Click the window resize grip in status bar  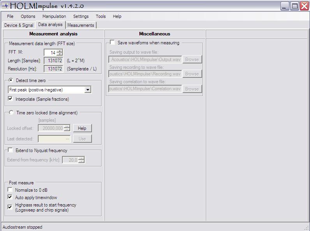(x=306, y=228)
